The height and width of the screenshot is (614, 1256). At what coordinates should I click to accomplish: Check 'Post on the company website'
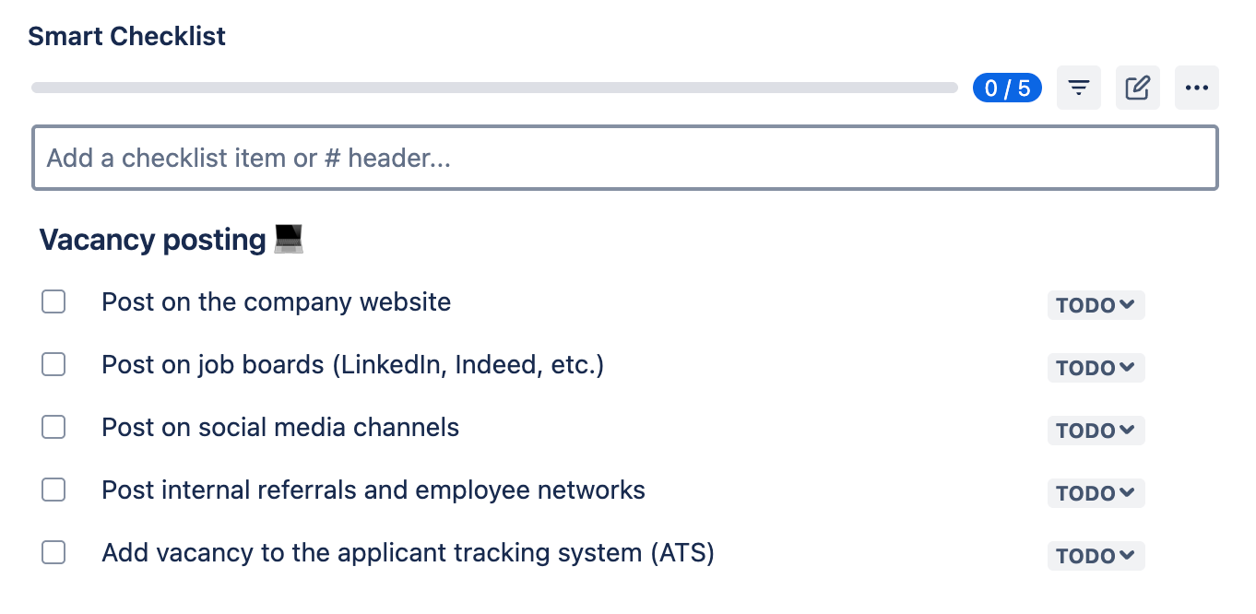(x=53, y=301)
